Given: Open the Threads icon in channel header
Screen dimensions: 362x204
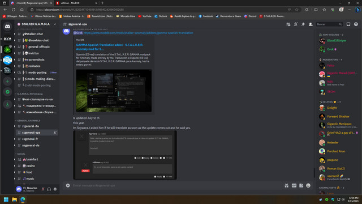Looking at the screenshot, I should click(288, 24).
